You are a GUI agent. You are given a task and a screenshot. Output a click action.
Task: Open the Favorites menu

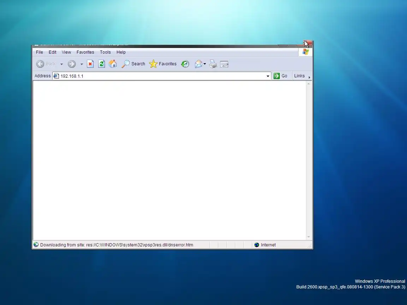point(85,52)
